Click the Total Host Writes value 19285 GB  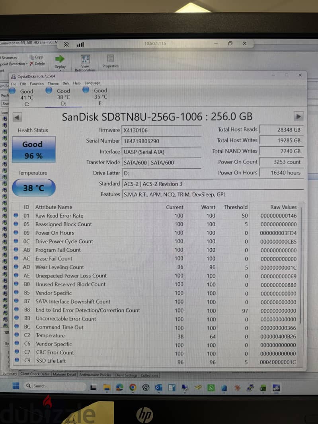click(281, 140)
